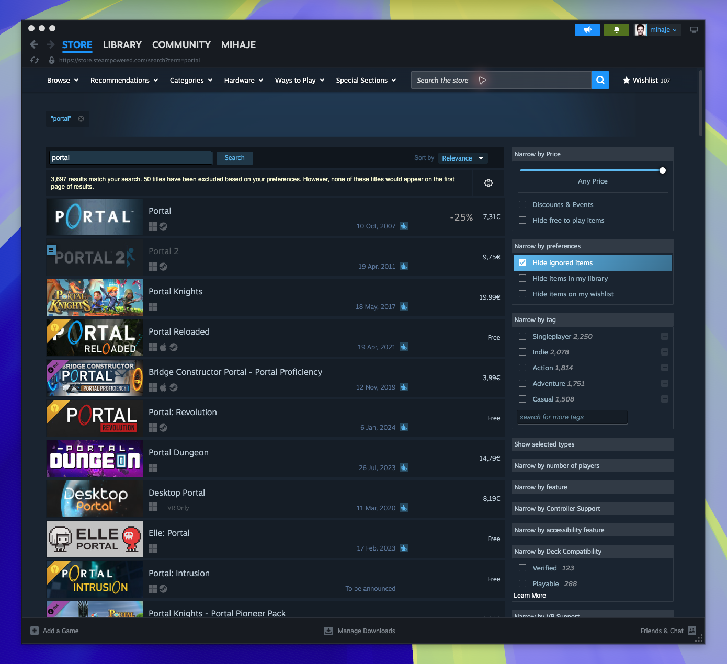Click Apple platform icon on Portal Reloaded
This screenshot has width=727, height=664.
(163, 347)
